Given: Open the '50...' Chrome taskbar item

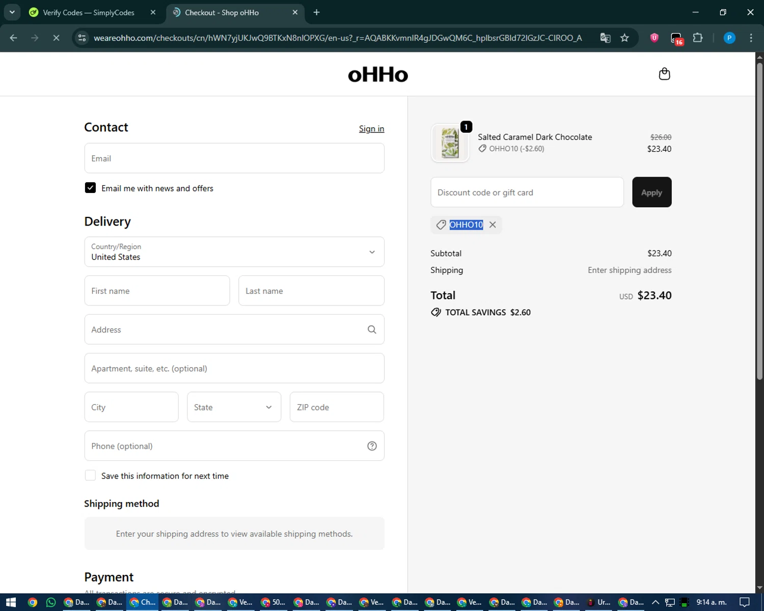Looking at the screenshot, I should click(x=274, y=602).
